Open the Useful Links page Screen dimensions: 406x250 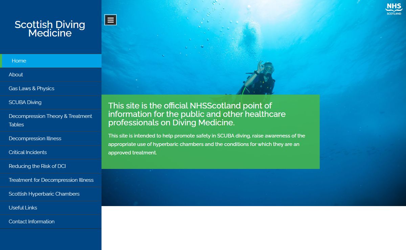pyautogui.click(x=51, y=208)
